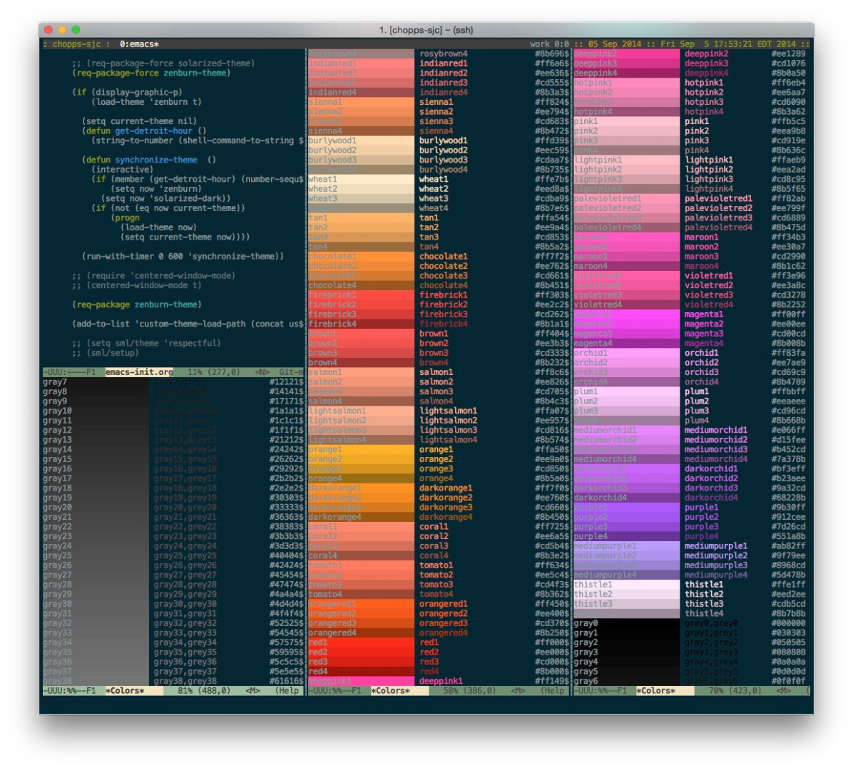Click the plum1 color swatch
The width and height of the screenshot is (853, 770).
pyautogui.click(x=626, y=391)
